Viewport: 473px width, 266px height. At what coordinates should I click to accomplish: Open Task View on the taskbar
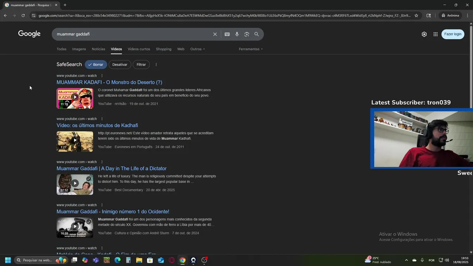74,260
